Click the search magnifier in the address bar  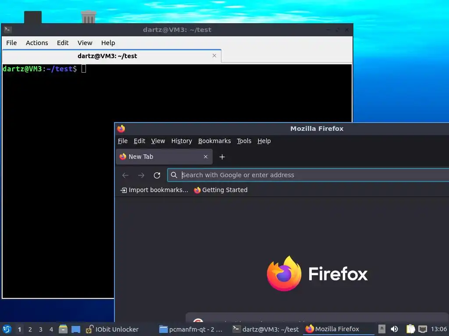click(x=174, y=175)
